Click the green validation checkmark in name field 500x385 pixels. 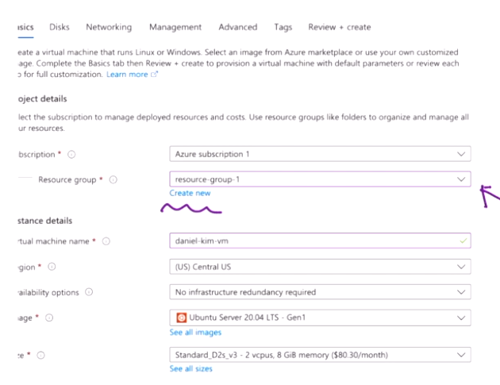[463, 241]
